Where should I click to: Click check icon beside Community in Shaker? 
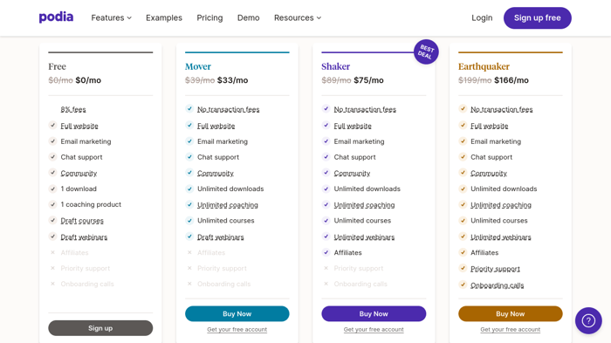click(x=326, y=173)
